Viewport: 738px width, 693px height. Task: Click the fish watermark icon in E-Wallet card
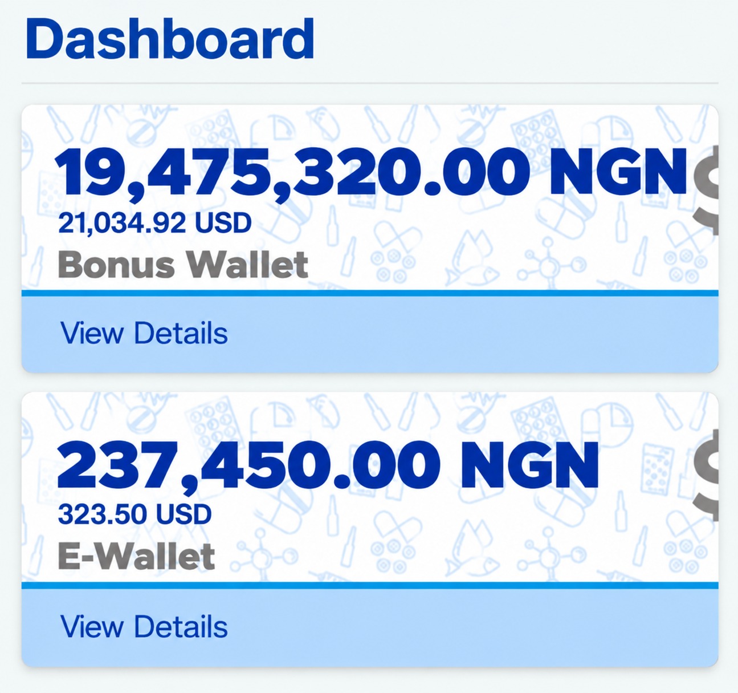pyautogui.click(x=468, y=545)
